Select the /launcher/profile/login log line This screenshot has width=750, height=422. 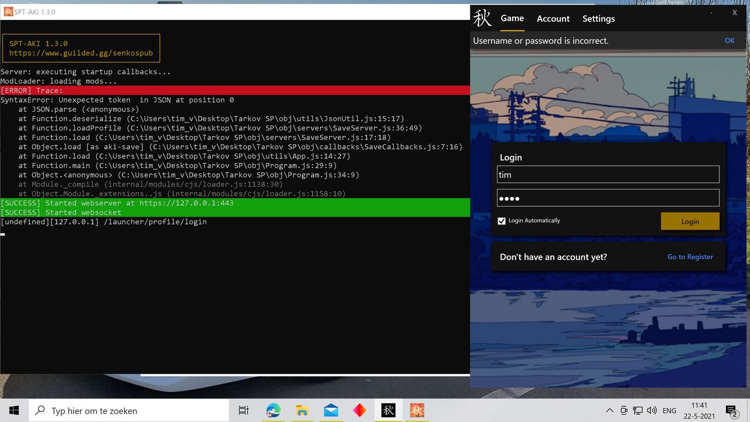[x=104, y=222]
